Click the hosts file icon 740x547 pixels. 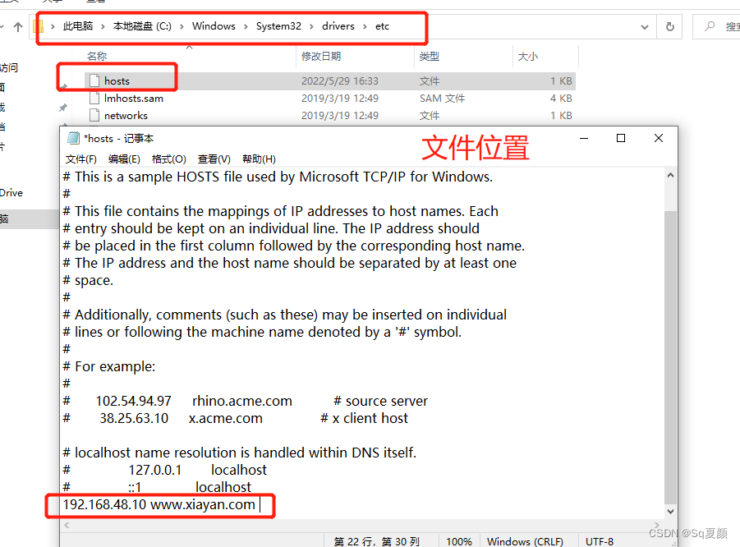point(94,80)
